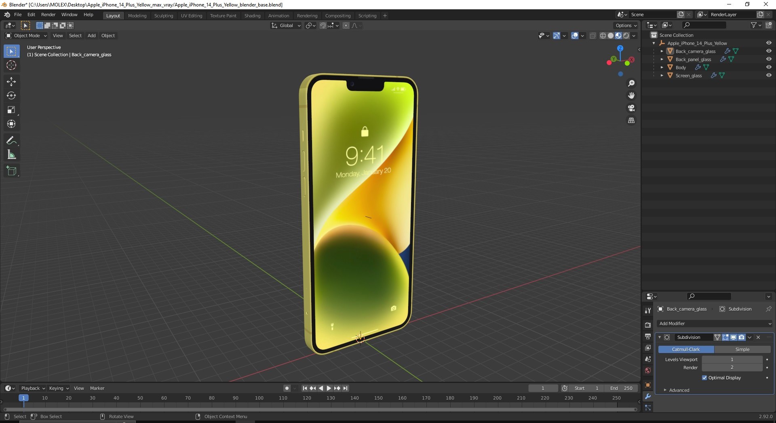
Task: Toggle the viewport gizmo visibility button
Action: tap(557, 36)
